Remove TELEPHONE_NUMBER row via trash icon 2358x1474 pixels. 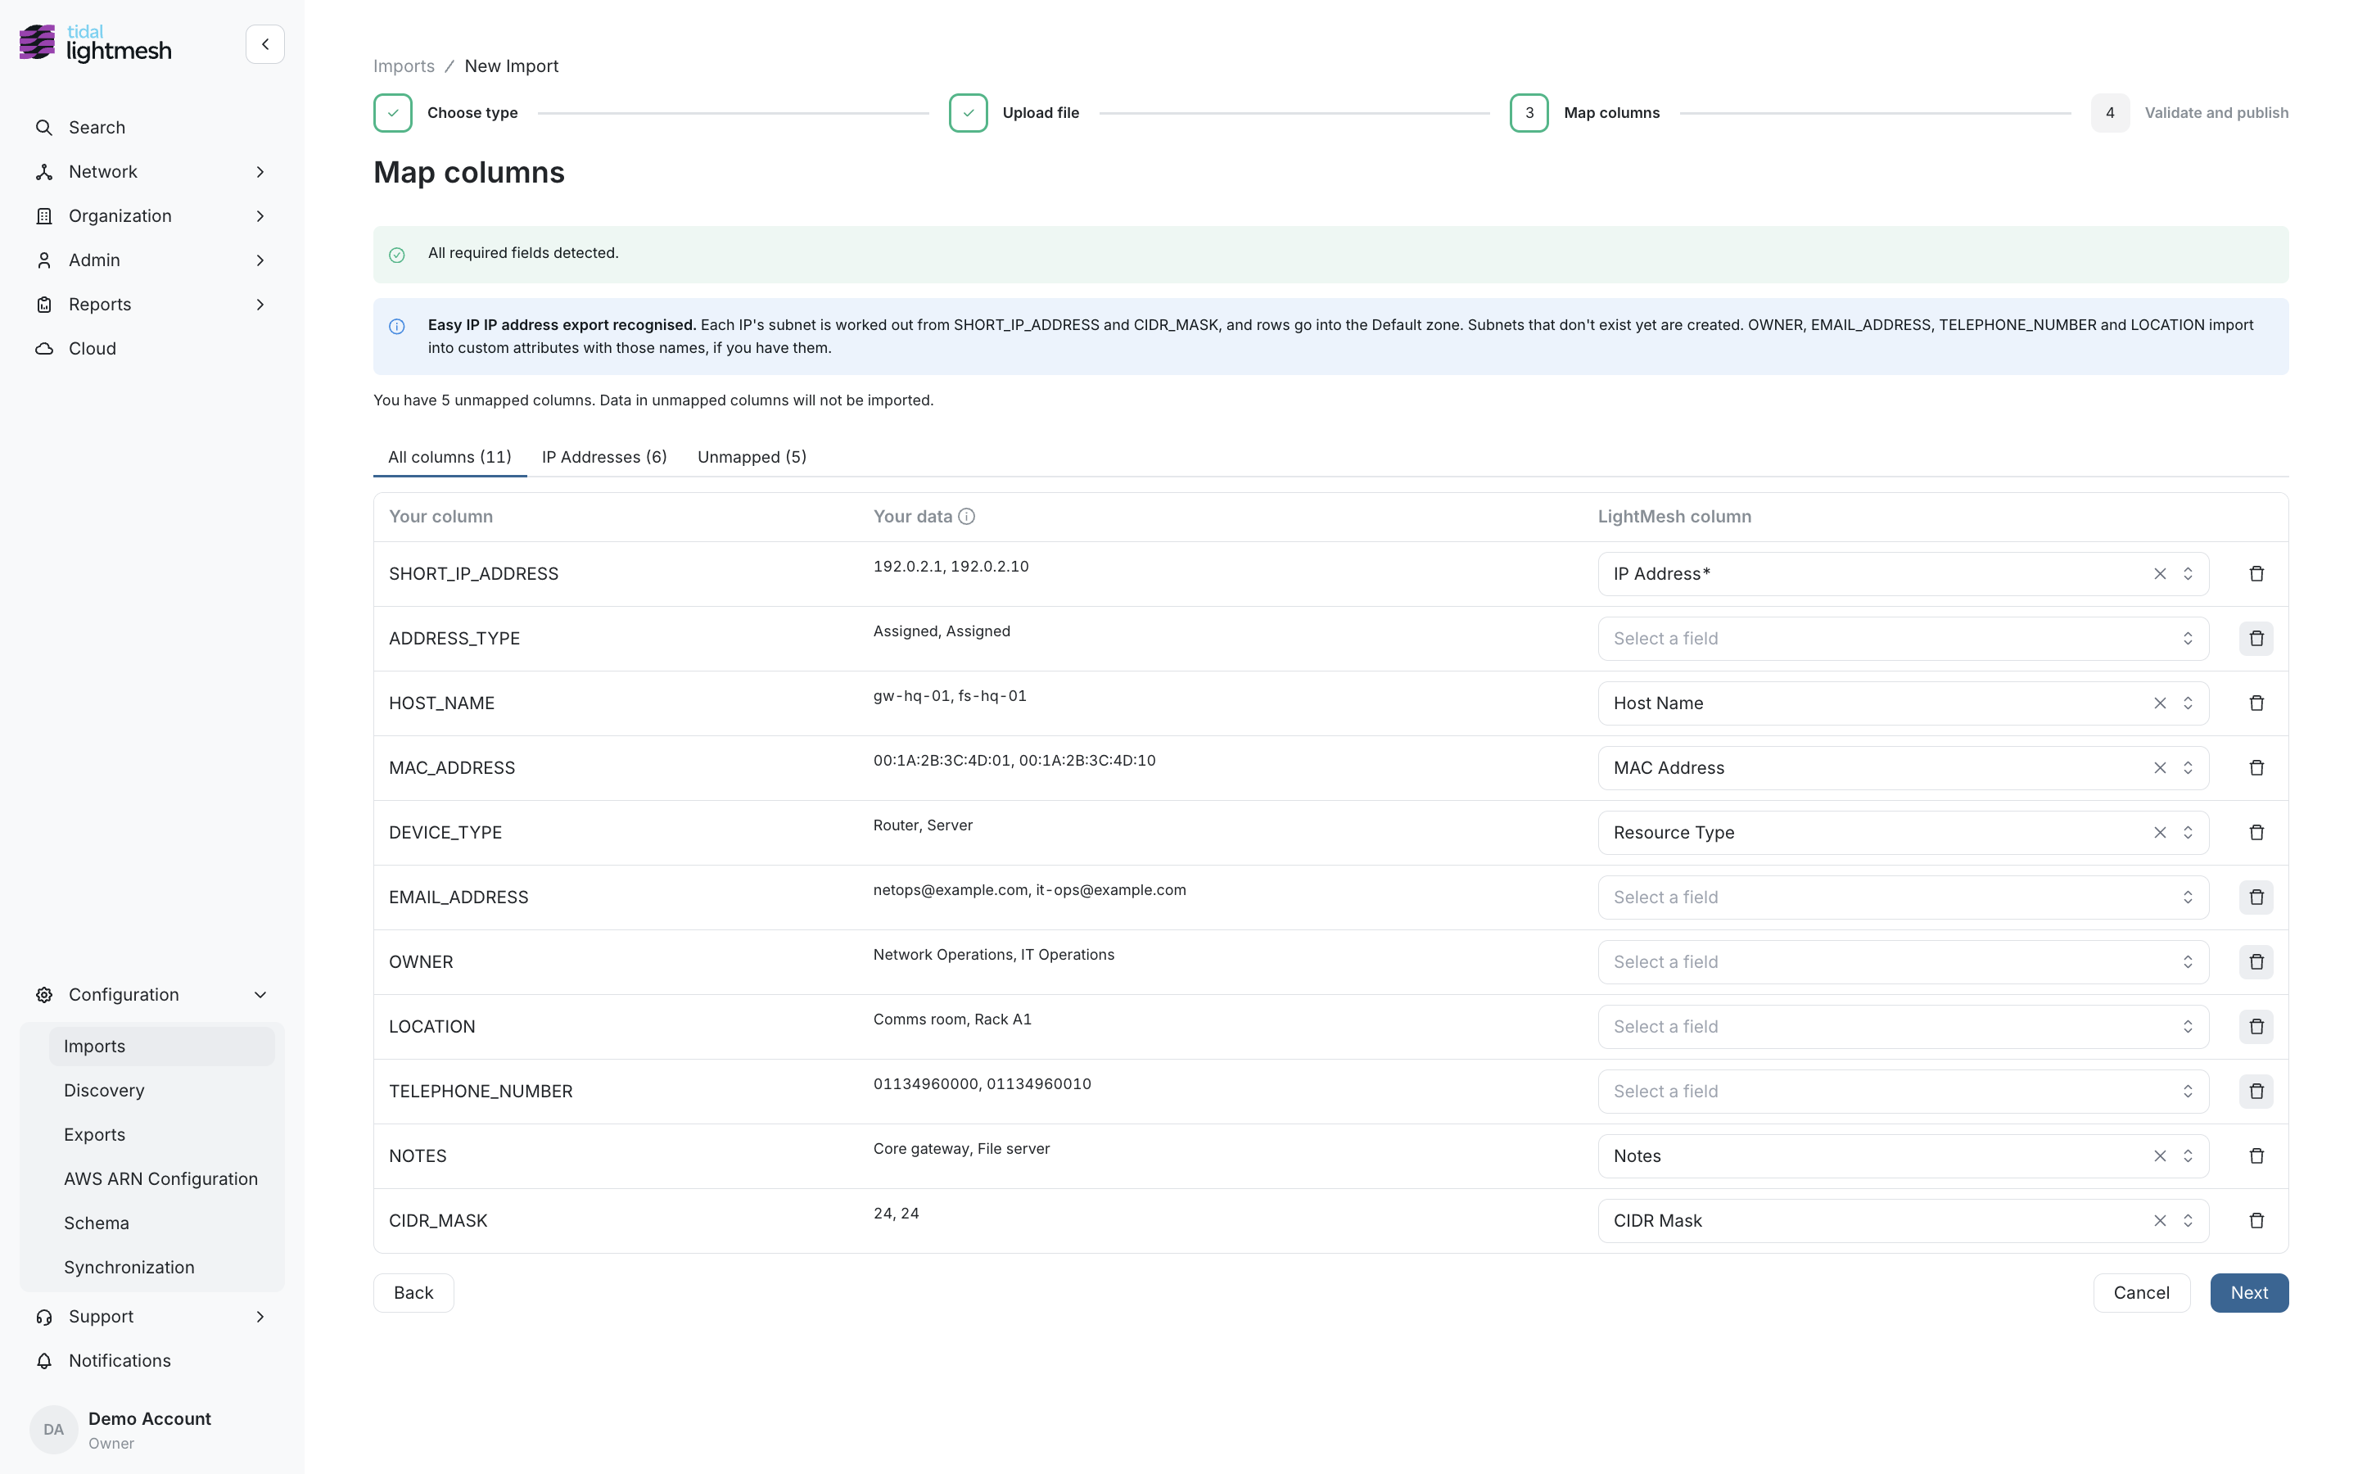coord(2256,1091)
